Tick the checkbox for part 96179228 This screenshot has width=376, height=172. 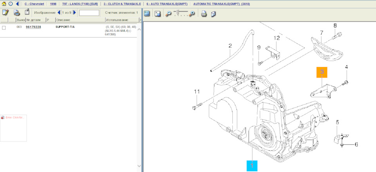[x=4, y=28]
